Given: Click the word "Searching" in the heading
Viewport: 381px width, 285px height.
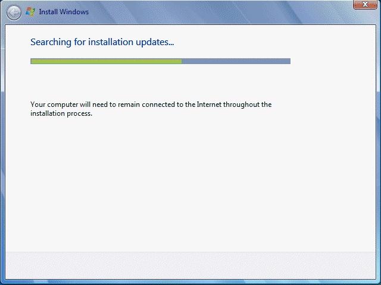Looking at the screenshot, I should (x=49, y=42).
